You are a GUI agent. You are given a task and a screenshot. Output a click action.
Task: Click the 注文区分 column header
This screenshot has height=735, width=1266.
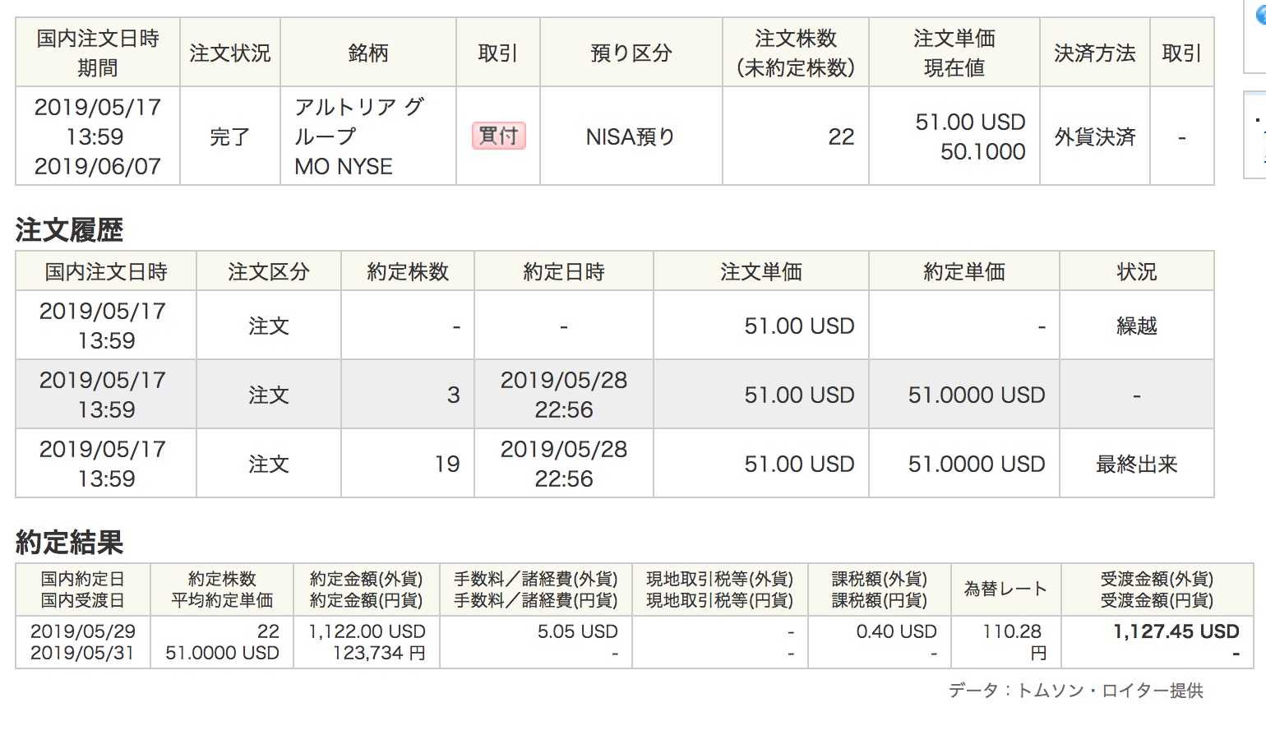point(269,271)
